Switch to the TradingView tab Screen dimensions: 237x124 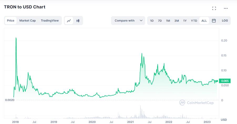tap(50, 21)
